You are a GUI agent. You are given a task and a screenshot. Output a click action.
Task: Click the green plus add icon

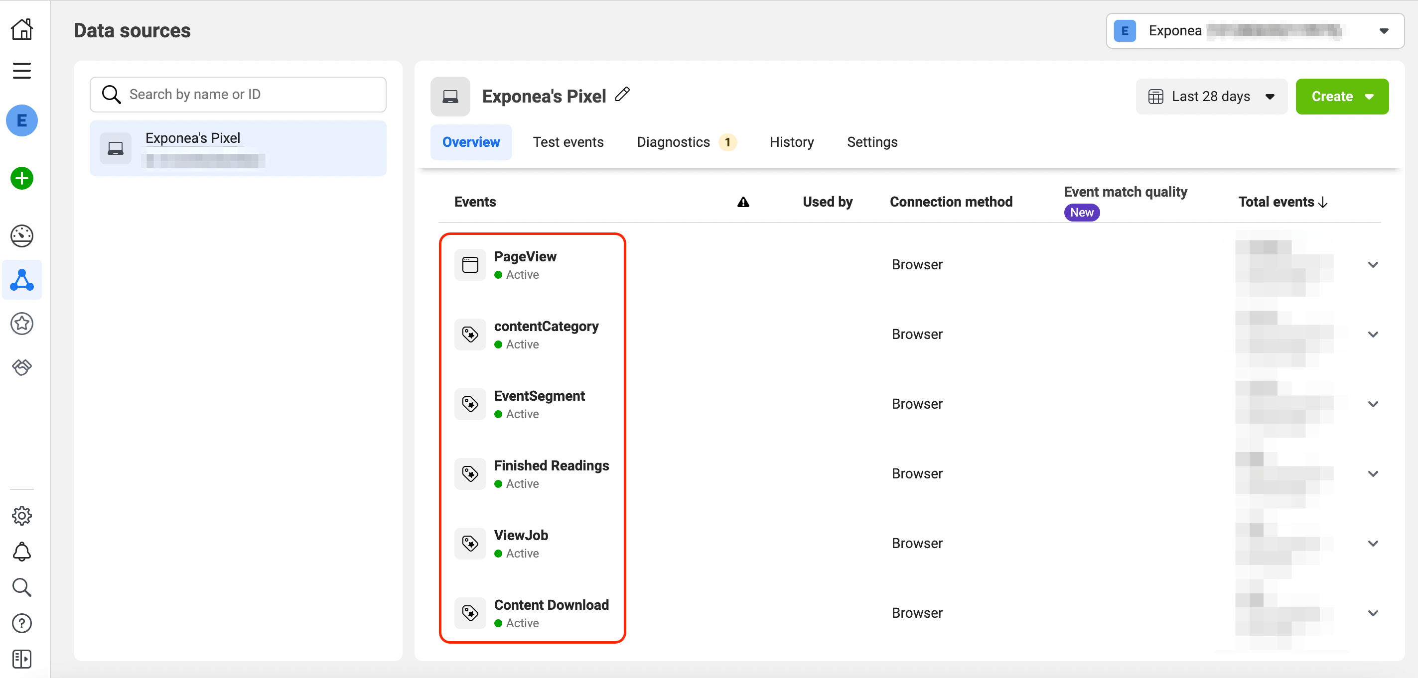click(21, 178)
